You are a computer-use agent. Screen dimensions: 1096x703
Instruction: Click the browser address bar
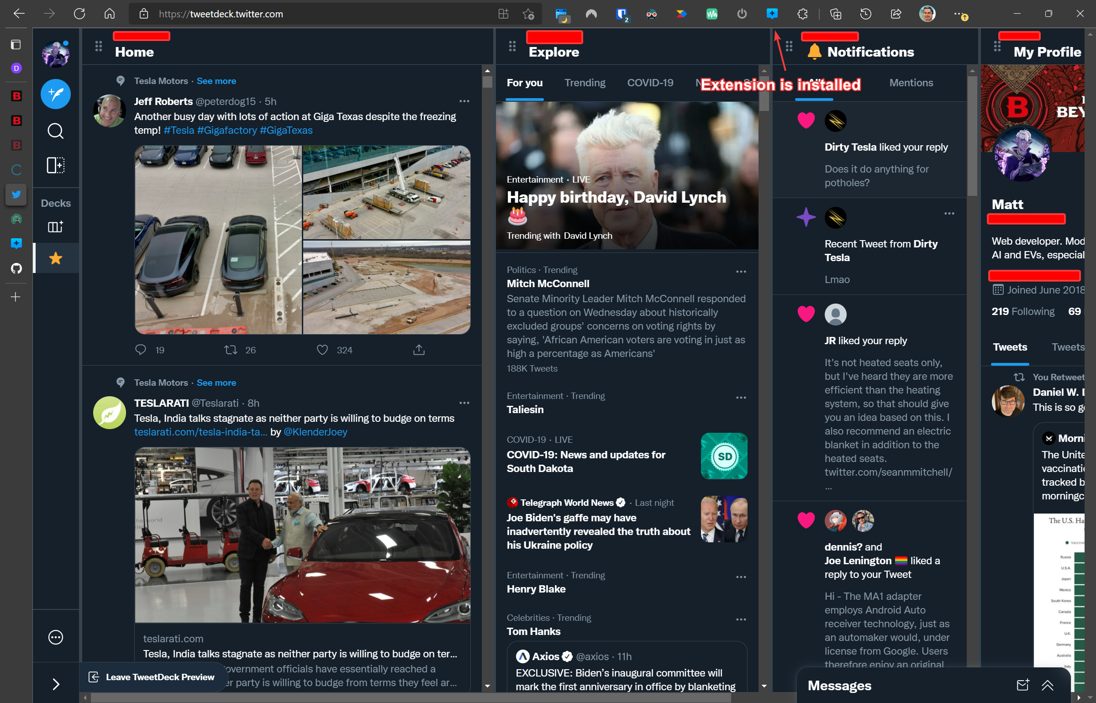pos(335,14)
